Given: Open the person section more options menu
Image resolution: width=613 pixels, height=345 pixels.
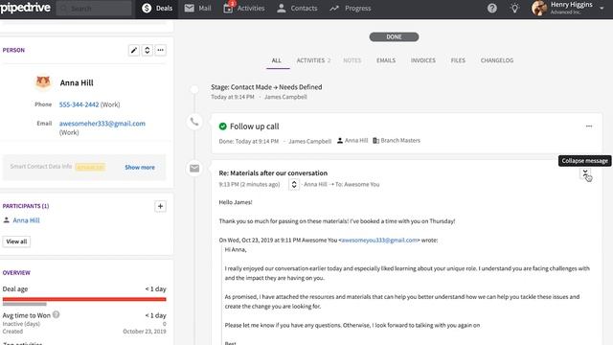Looking at the screenshot, I should (160, 50).
